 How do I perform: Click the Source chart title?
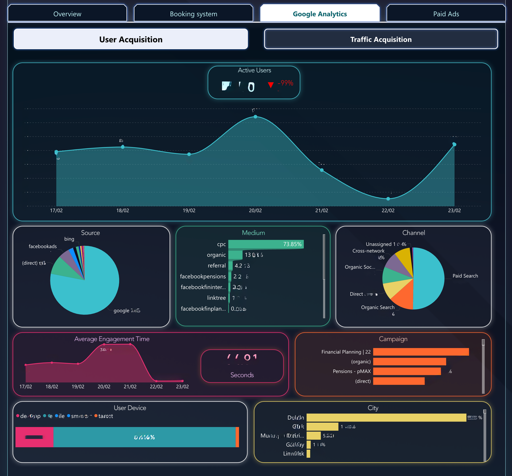[x=90, y=233]
